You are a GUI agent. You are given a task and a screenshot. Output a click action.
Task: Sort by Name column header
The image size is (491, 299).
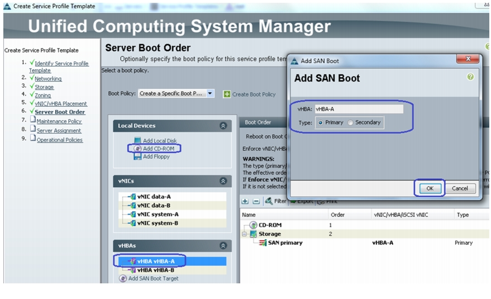284,215
